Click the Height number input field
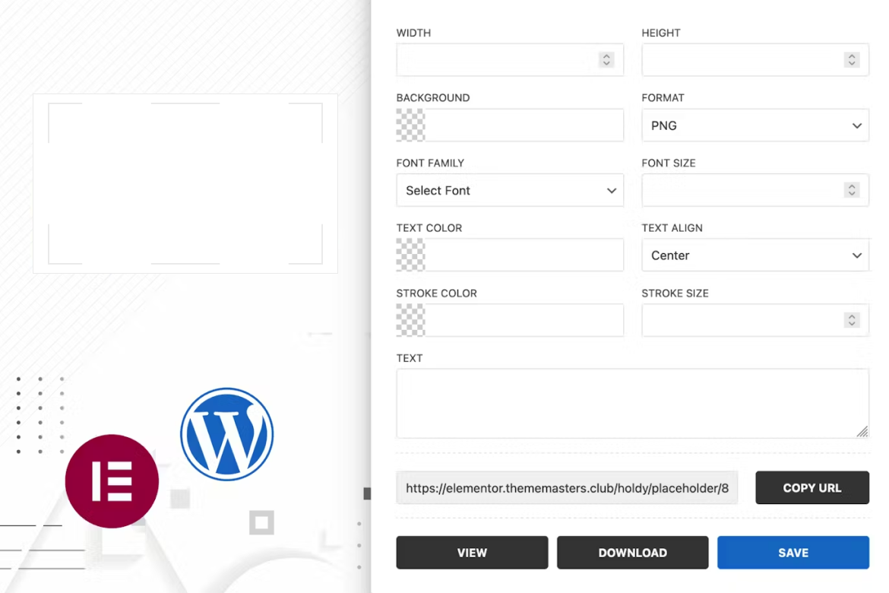The image size is (889, 593). (755, 59)
